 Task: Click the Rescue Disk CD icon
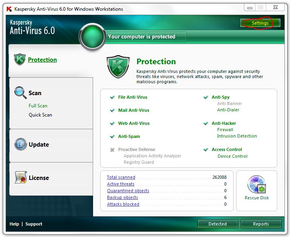pyautogui.click(x=257, y=184)
